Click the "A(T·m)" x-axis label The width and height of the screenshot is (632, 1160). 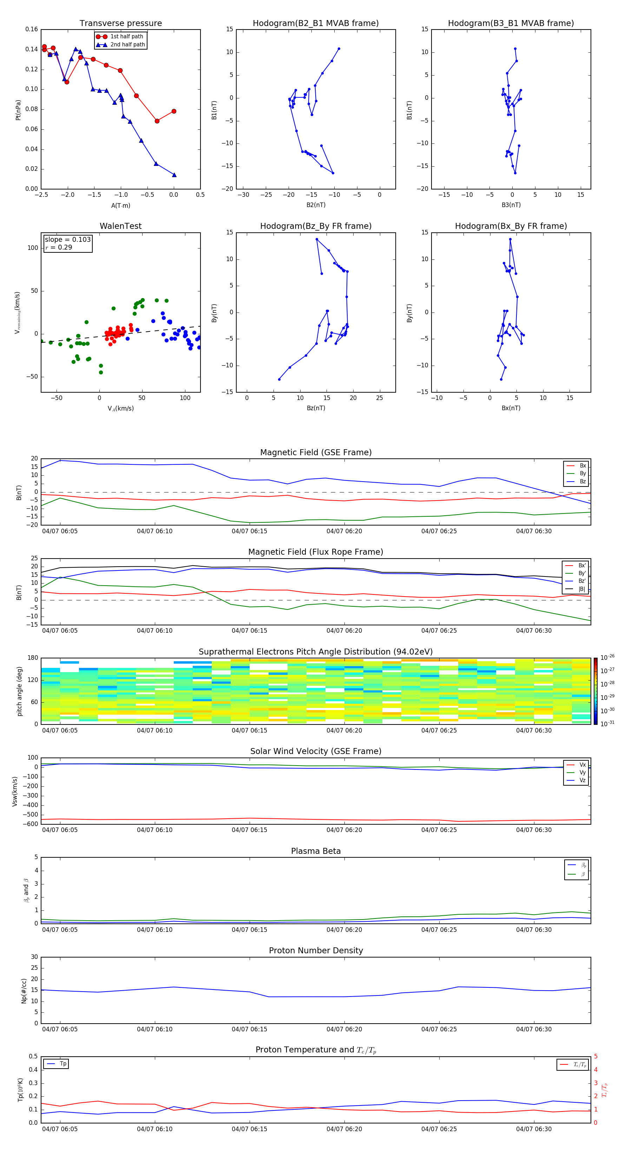pos(120,206)
